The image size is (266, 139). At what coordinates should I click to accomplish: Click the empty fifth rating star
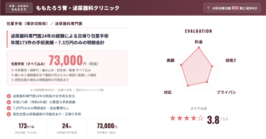(200, 118)
